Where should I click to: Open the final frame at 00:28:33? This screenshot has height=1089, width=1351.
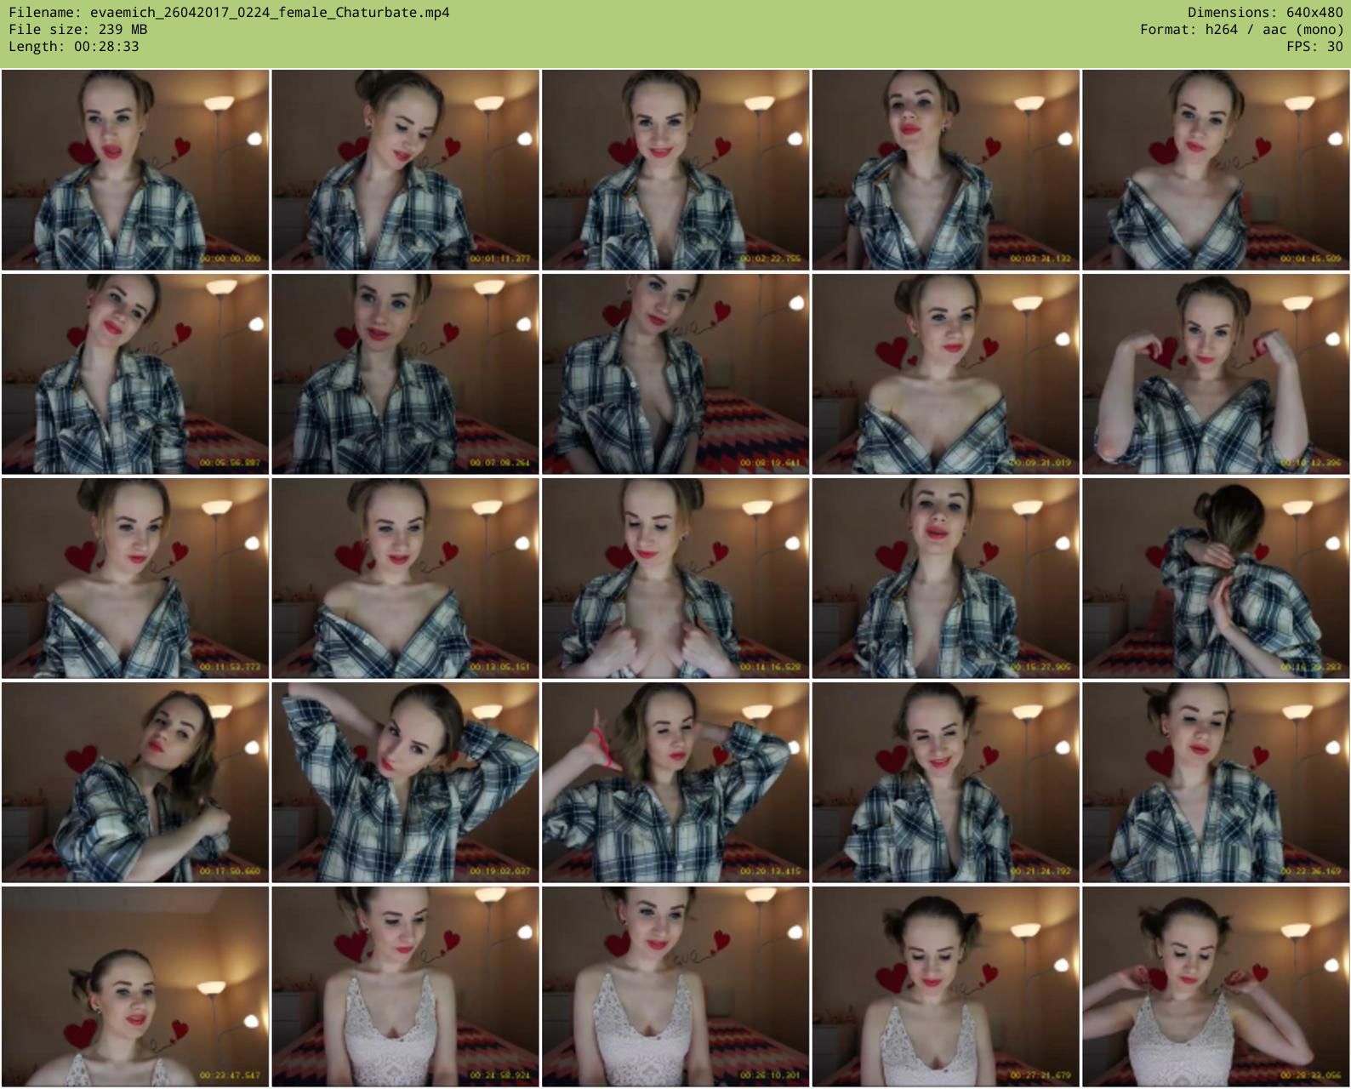[1216, 986]
